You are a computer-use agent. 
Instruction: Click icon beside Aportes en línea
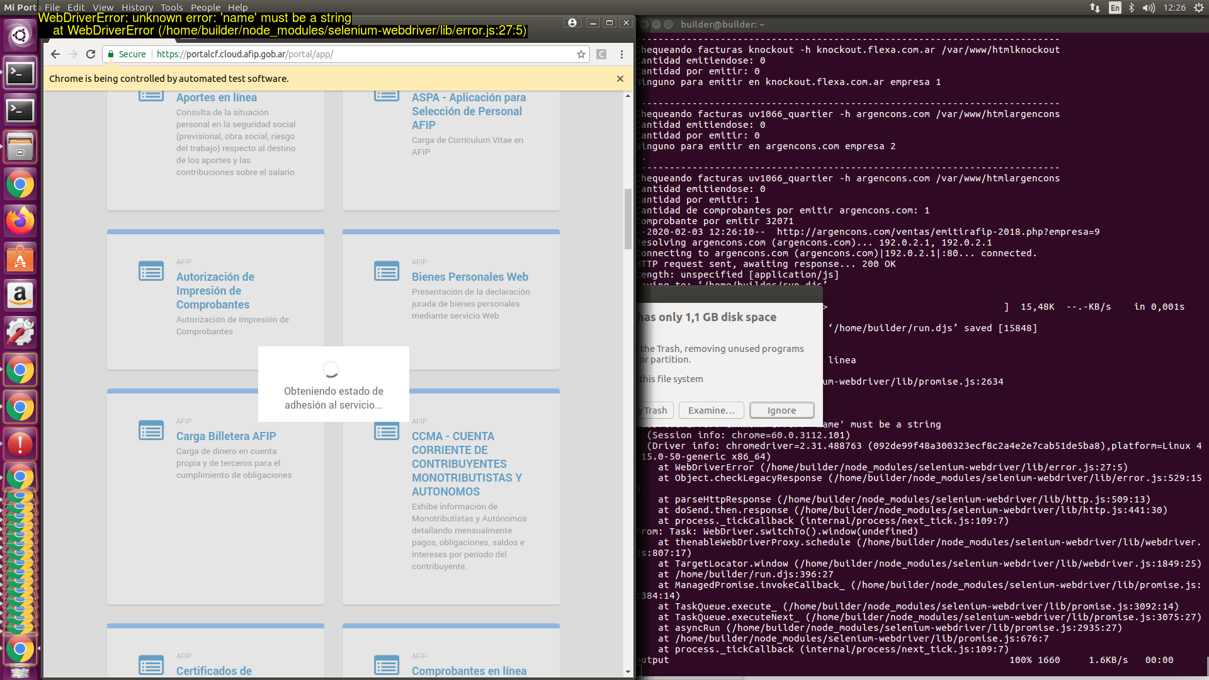click(x=151, y=96)
